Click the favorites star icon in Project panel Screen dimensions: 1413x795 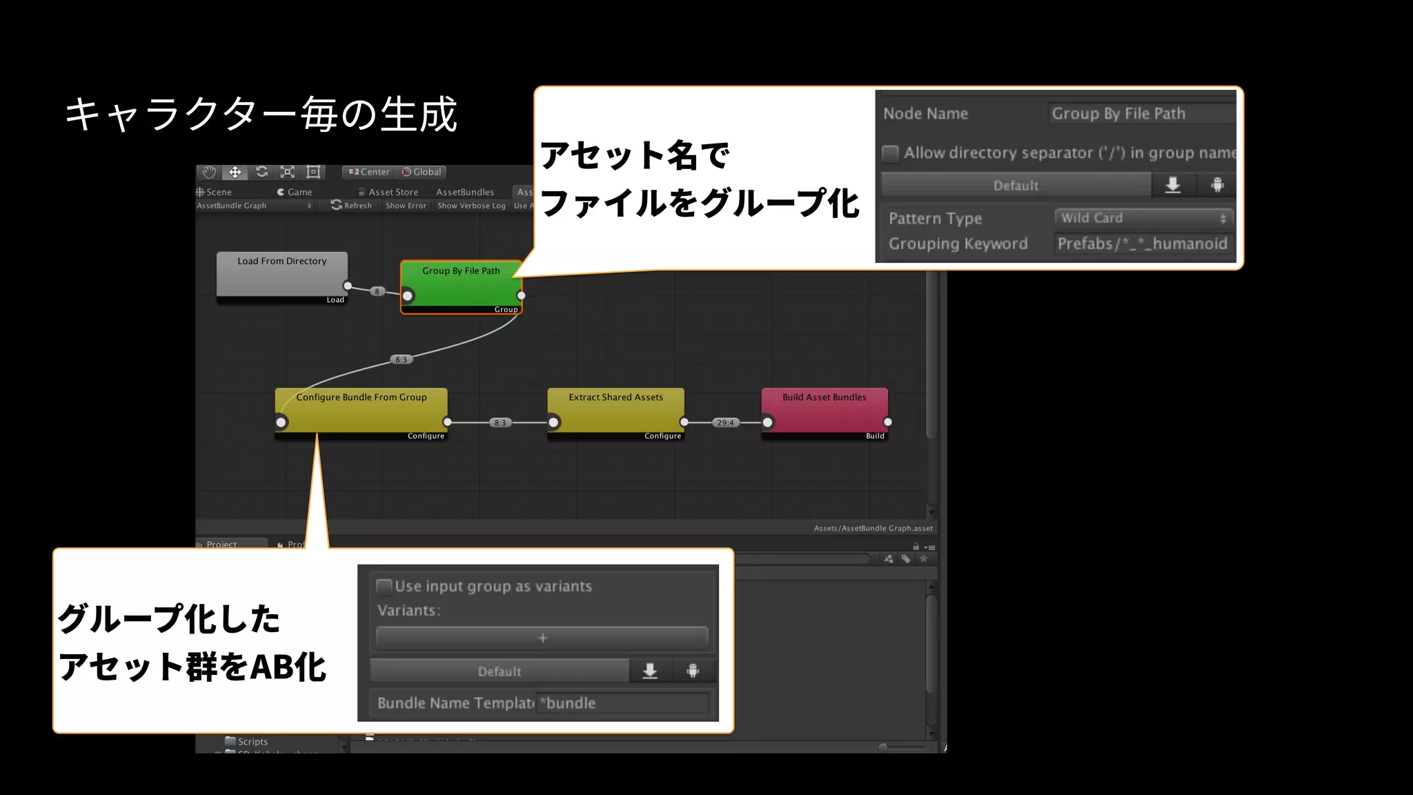(x=923, y=559)
